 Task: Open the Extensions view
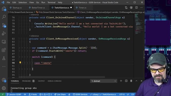coord(4,50)
